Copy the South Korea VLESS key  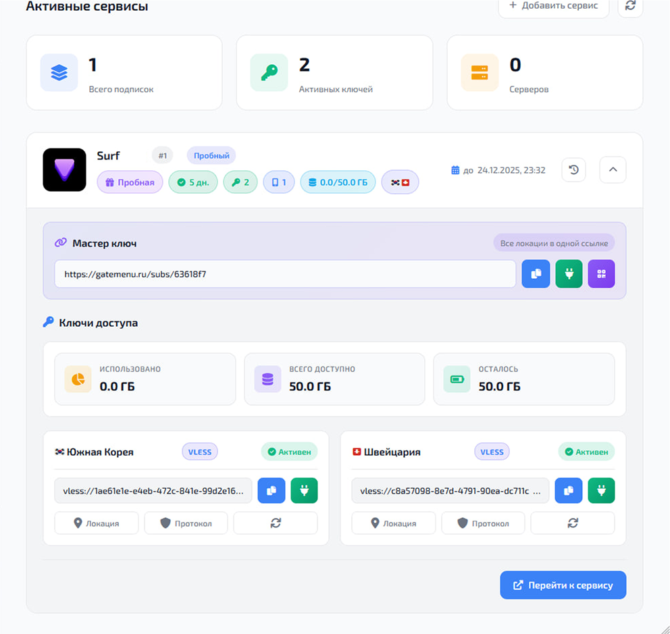(x=272, y=491)
